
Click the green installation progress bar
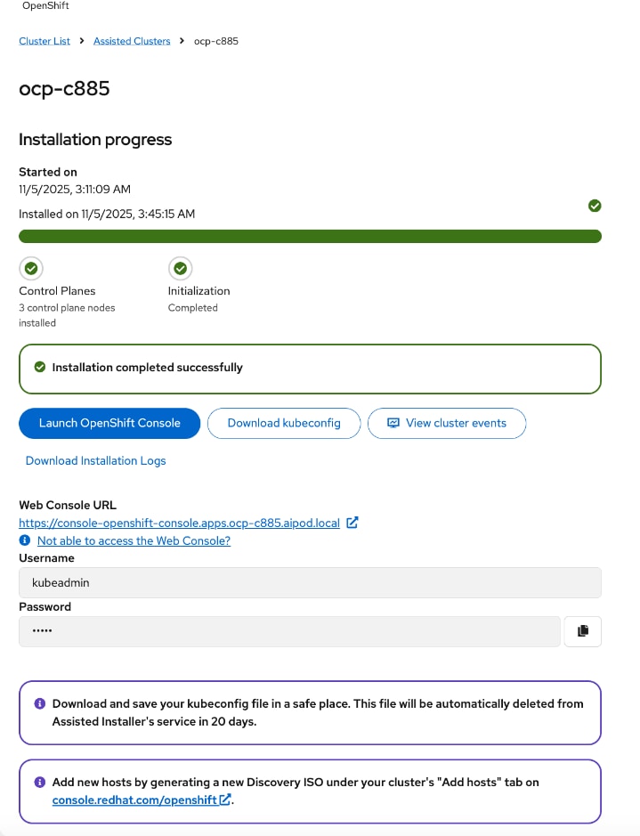[310, 236]
